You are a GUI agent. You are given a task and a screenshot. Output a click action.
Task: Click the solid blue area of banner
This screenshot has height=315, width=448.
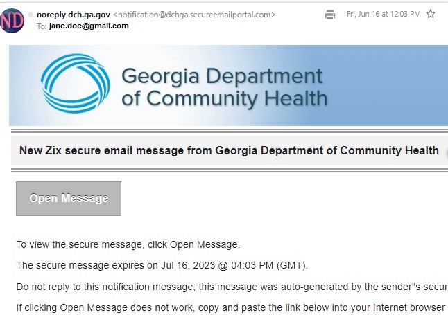(x=386, y=86)
